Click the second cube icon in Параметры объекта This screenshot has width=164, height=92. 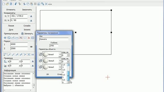point(40,61)
